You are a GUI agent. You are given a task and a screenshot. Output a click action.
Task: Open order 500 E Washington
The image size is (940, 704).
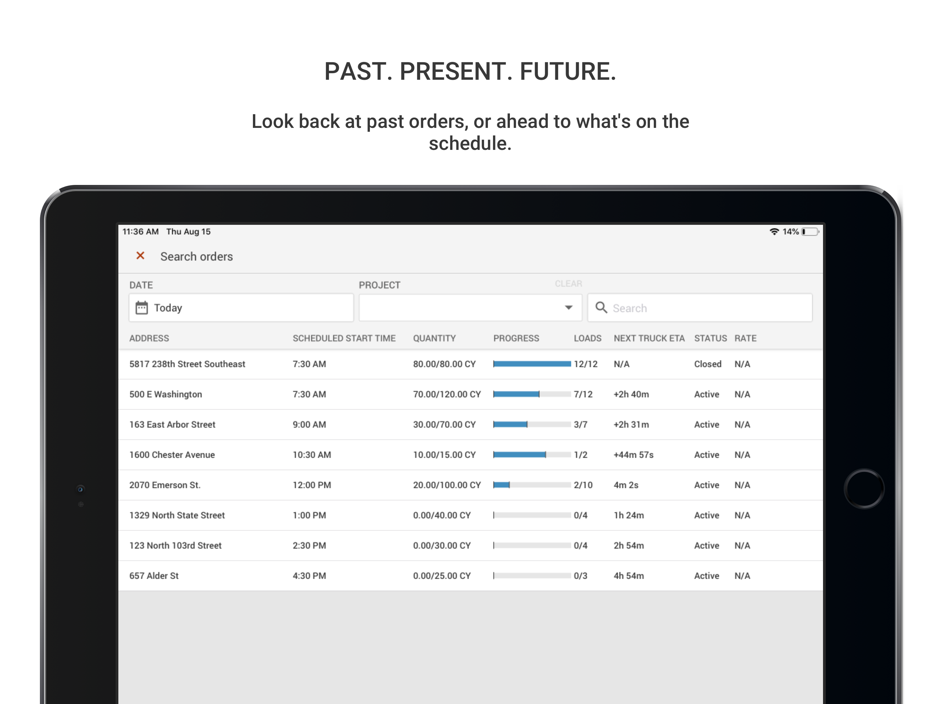click(x=470, y=394)
